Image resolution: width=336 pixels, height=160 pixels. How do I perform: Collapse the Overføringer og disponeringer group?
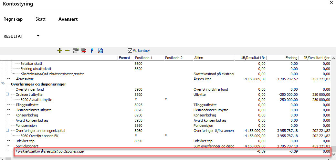2,84
